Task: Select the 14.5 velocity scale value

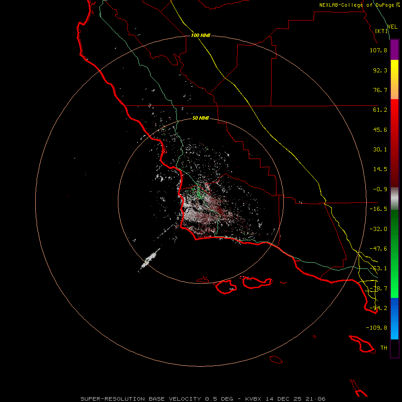Action: pyautogui.click(x=380, y=169)
